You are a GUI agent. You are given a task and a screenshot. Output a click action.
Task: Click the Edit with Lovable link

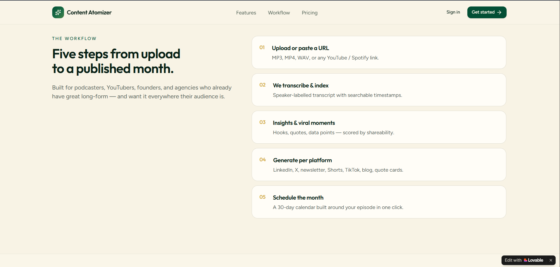524,260
